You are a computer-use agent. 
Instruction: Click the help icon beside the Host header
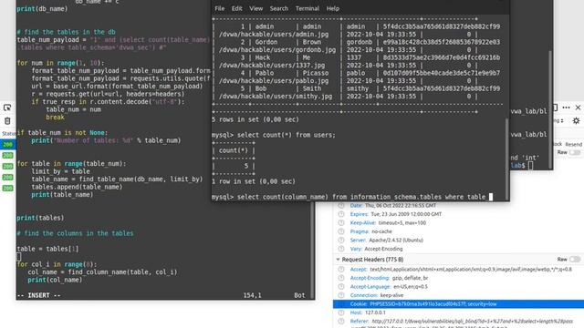(x=341, y=313)
